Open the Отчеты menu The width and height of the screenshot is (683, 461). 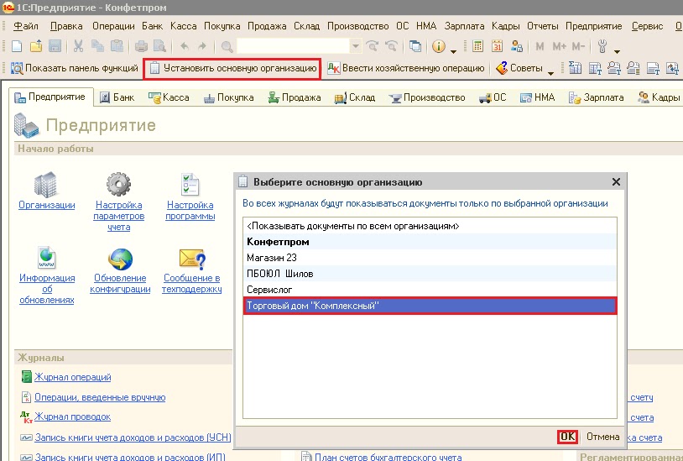pyautogui.click(x=542, y=26)
